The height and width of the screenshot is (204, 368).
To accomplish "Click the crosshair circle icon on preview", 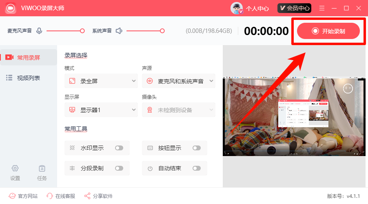I will [348, 88].
